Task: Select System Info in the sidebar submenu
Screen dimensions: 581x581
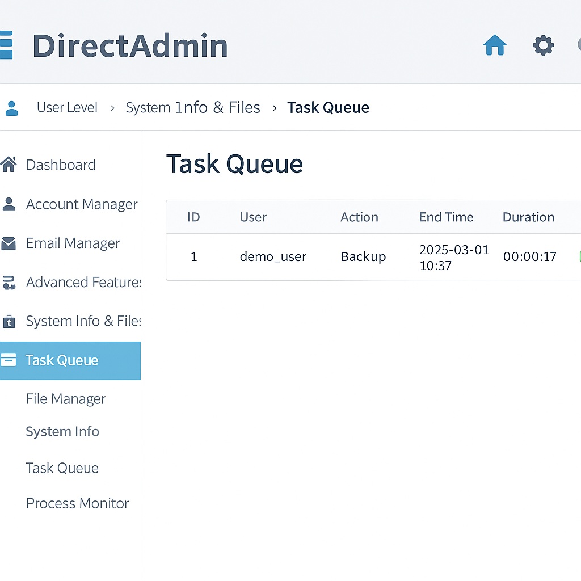Action: coord(62,432)
